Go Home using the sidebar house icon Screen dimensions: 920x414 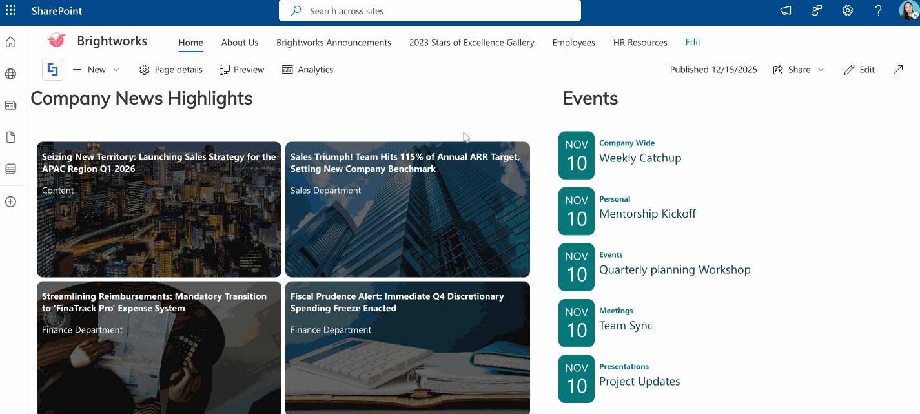point(10,41)
